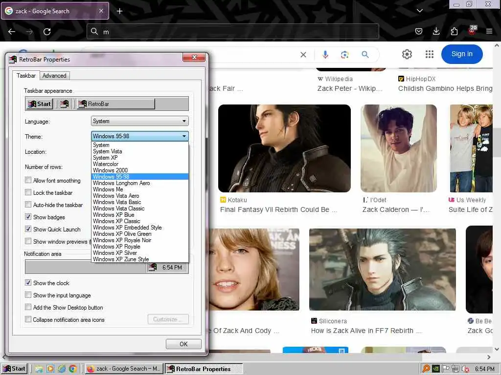
Task: Enable Show window previews
Action: coord(28,241)
